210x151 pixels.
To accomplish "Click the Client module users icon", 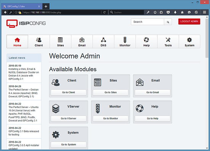I will pyautogui.click(x=56, y=83).
